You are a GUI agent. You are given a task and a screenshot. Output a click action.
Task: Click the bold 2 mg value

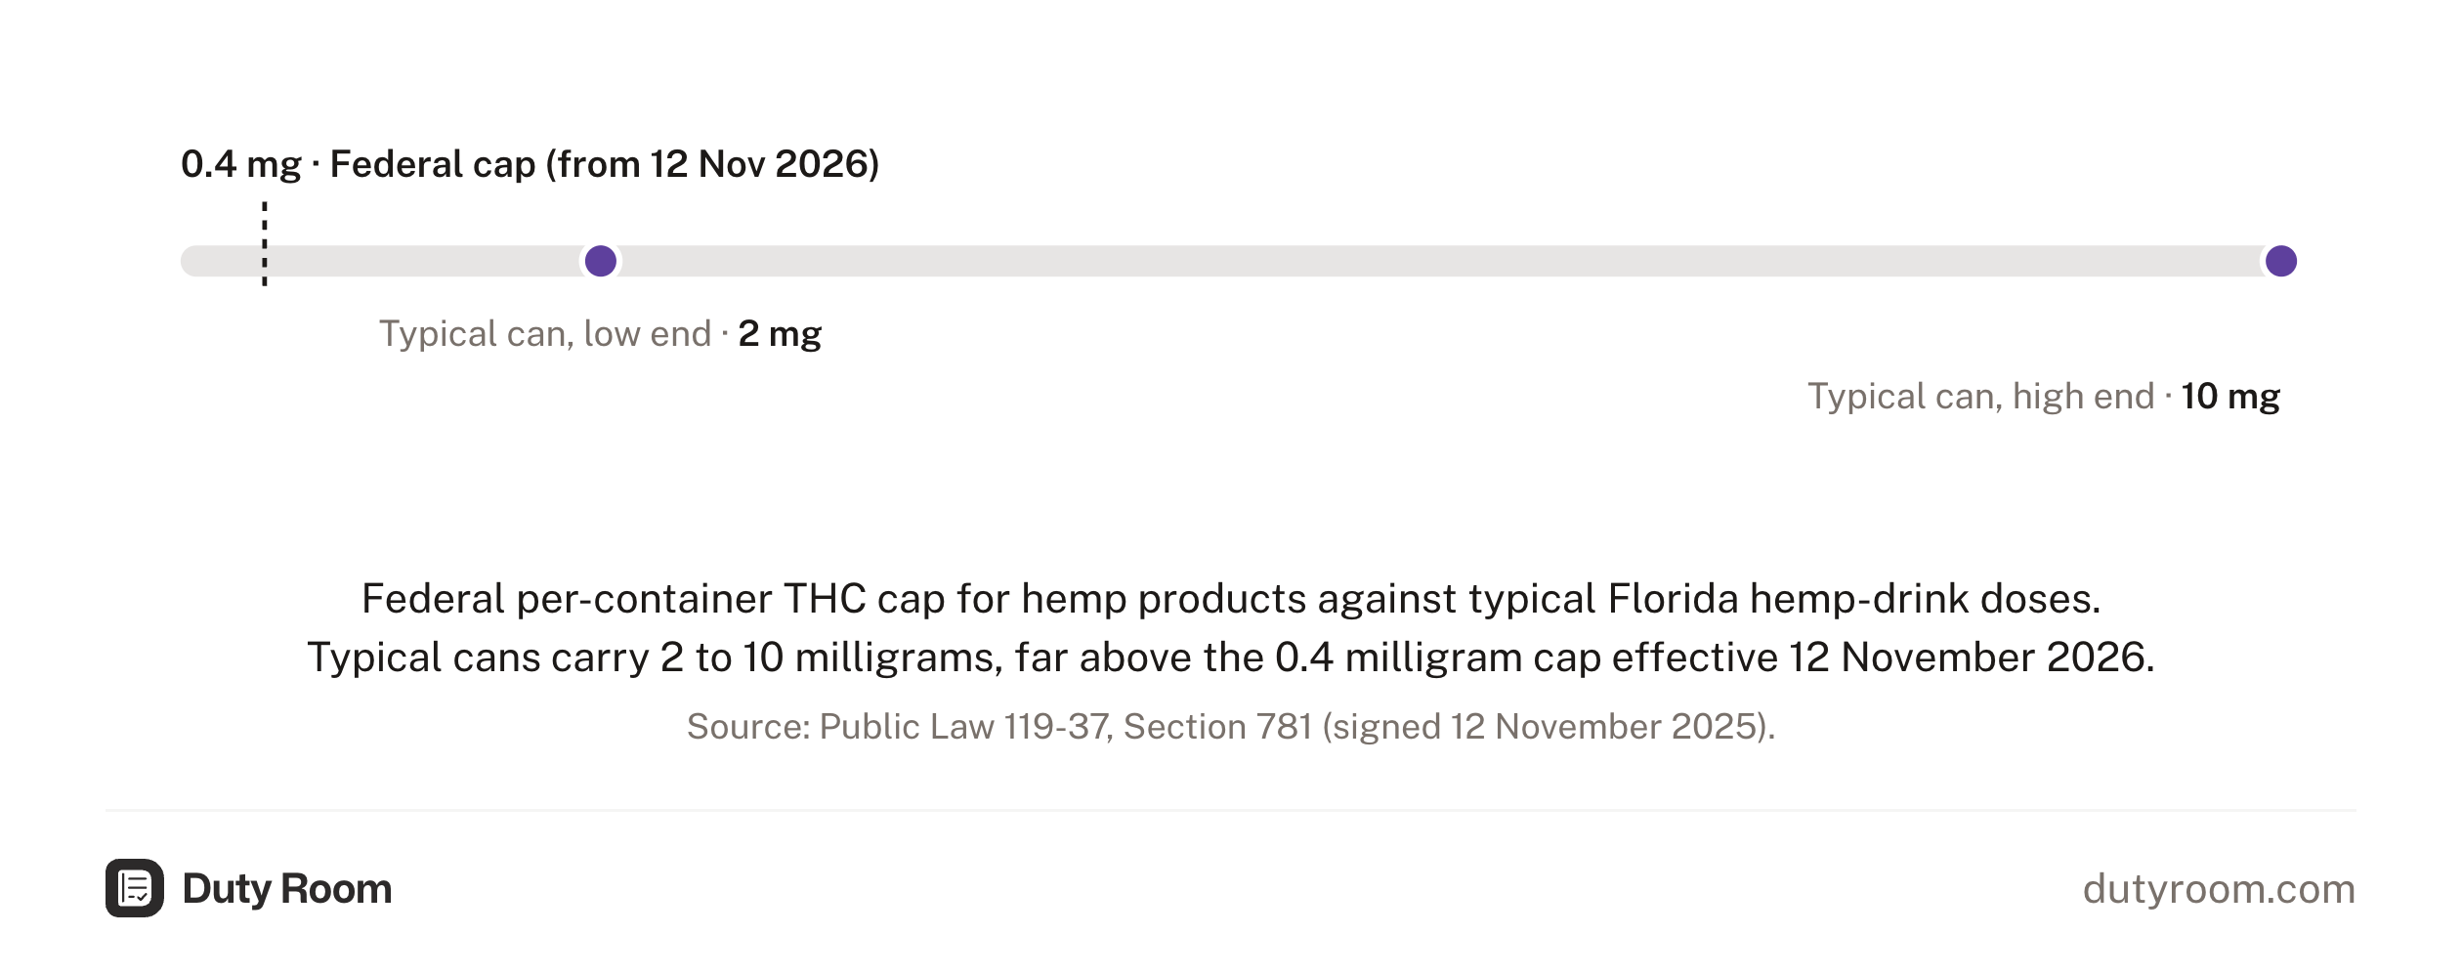pyautogui.click(x=780, y=334)
